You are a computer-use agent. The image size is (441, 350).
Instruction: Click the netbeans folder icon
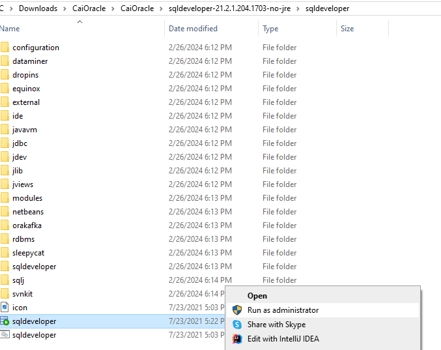tap(5, 212)
